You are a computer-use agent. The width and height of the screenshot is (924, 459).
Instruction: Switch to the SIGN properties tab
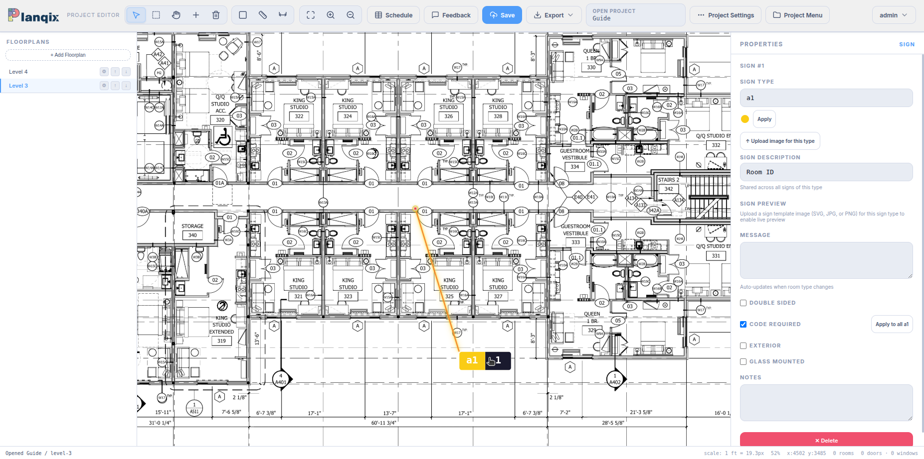[x=907, y=44]
